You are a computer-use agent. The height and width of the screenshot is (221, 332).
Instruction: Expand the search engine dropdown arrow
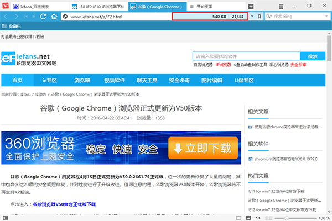pos(326,17)
